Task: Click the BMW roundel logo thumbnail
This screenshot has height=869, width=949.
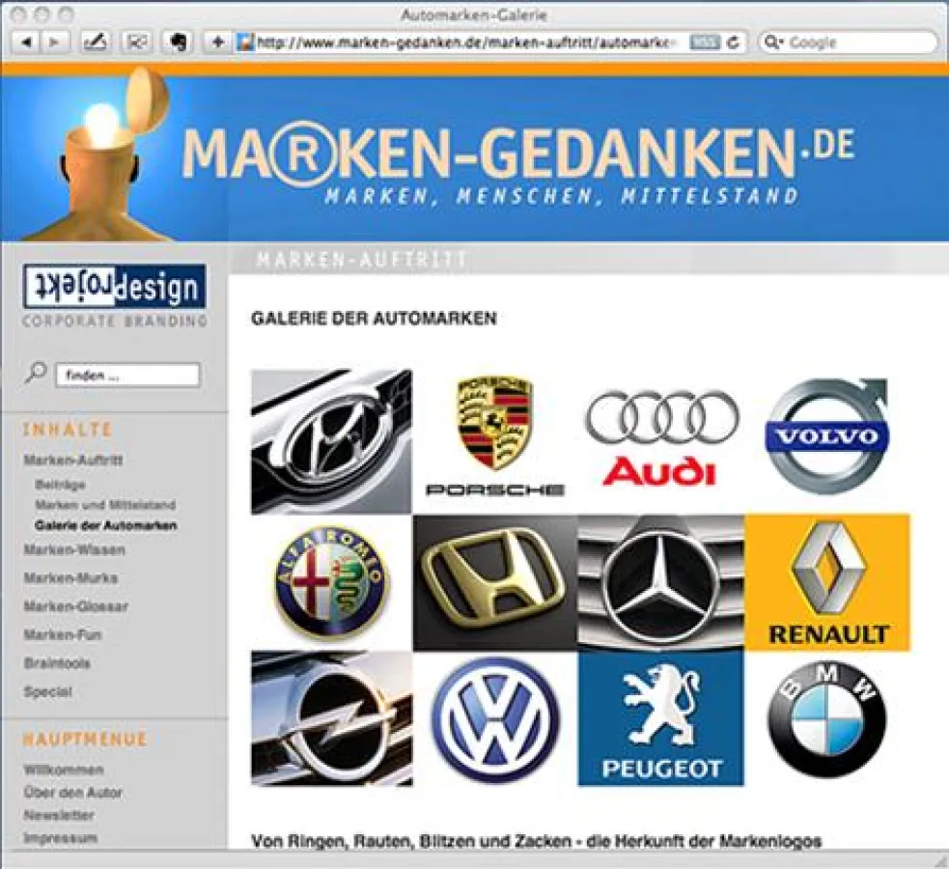Action: 826,719
